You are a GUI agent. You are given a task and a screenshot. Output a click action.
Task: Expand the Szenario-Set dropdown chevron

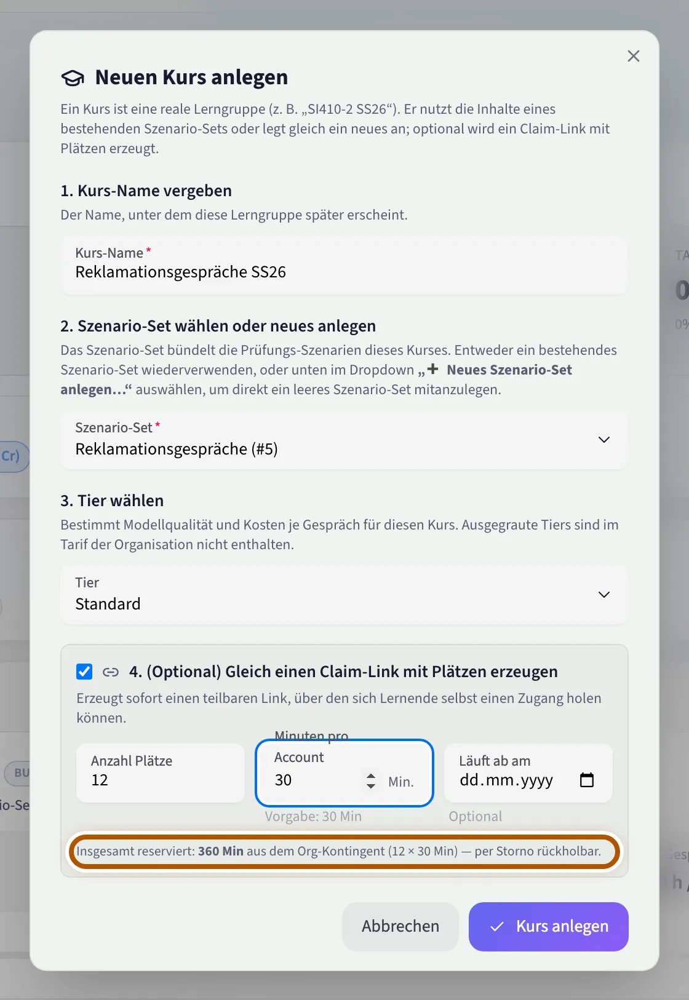[604, 440]
